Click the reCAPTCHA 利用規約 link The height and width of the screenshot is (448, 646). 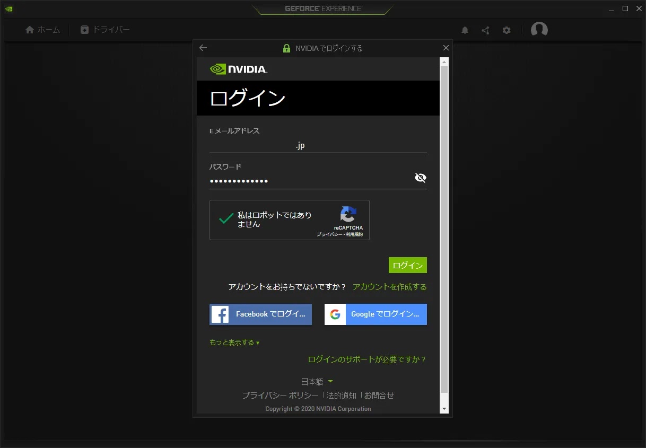(354, 234)
